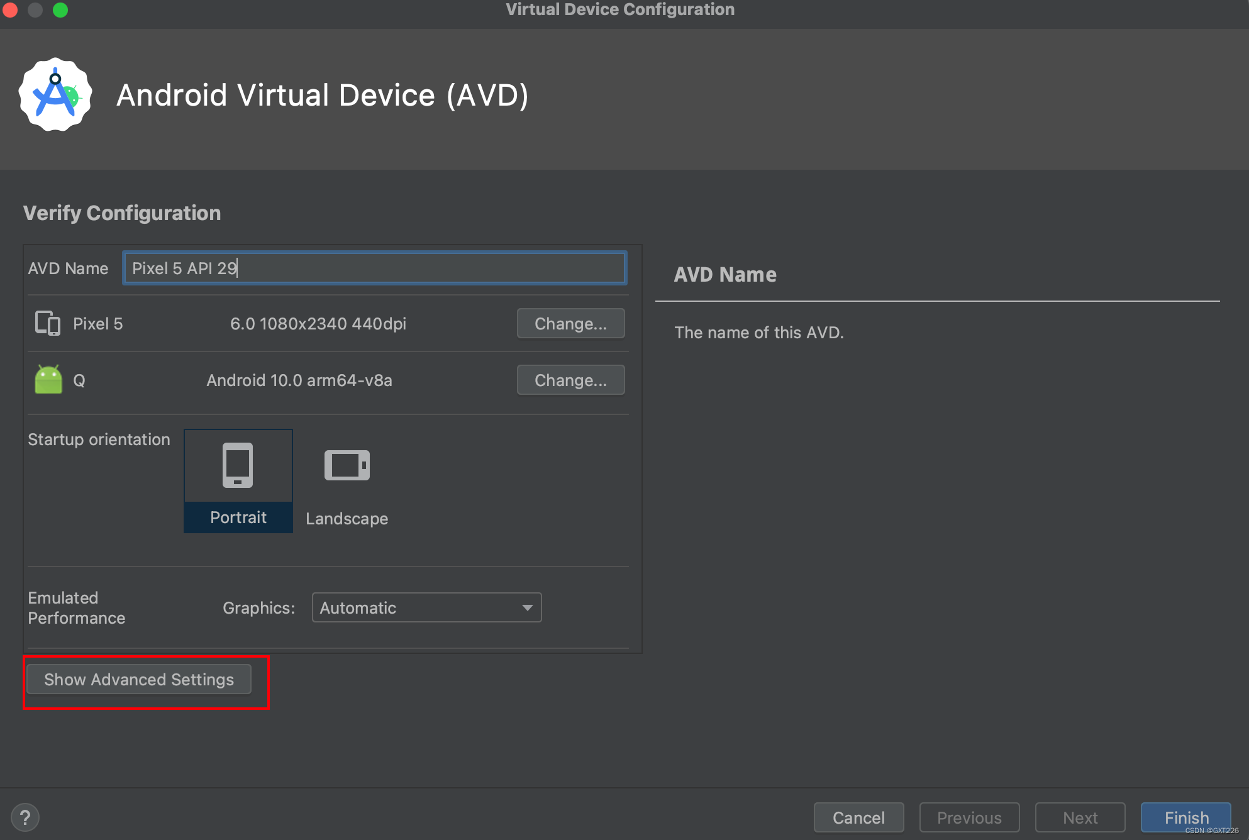
Task: Change the Android 10.0 system image
Action: (570, 380)
